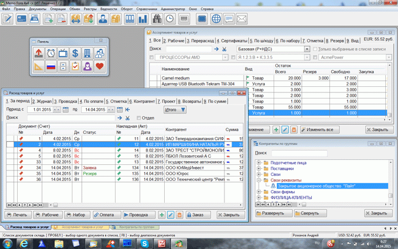Click green plus add icon in Расход window
Image resolution: width=398 pixels, height=249 pixels.
(x=161, y=215)
